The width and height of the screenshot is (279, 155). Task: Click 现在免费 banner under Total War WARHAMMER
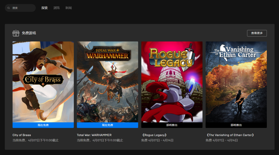click(x=107, y=125)
